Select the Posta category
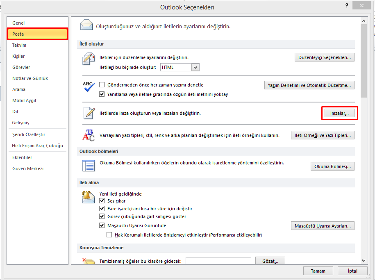 pyautogui.click(x=38, y=34)
